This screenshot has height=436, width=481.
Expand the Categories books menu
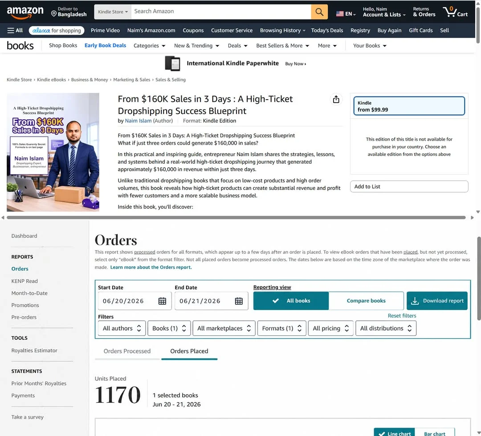pos(149,46)
